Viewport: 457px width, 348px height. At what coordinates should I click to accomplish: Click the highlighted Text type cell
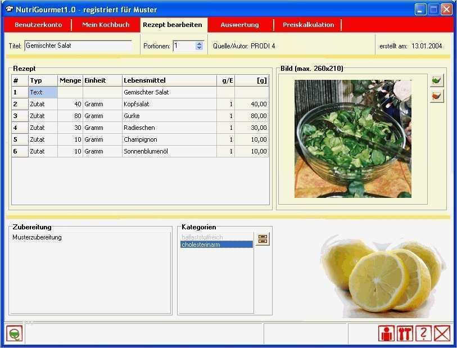pyautogui.click(x=43, y=92)
